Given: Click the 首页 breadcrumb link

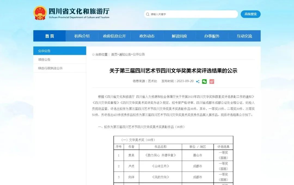Looking at the screenshot, I should click(x=114, y=54).
